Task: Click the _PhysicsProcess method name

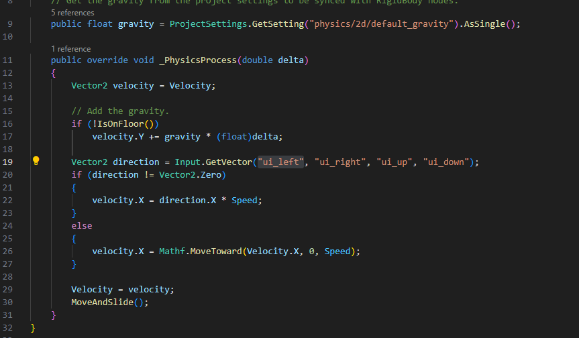Action: pyautogui.click(x=198, y=60)
